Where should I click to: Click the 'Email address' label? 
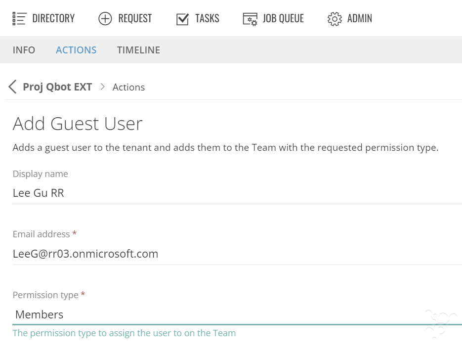41,234
